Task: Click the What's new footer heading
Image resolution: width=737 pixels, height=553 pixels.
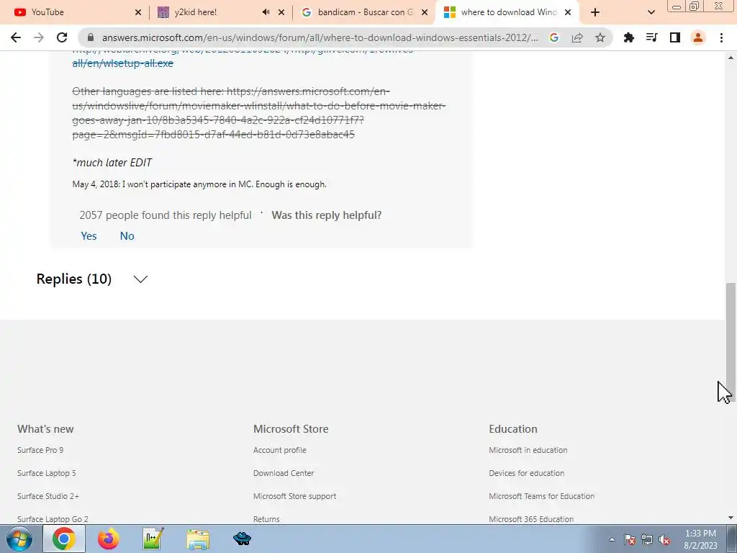Action: point(45,429)
